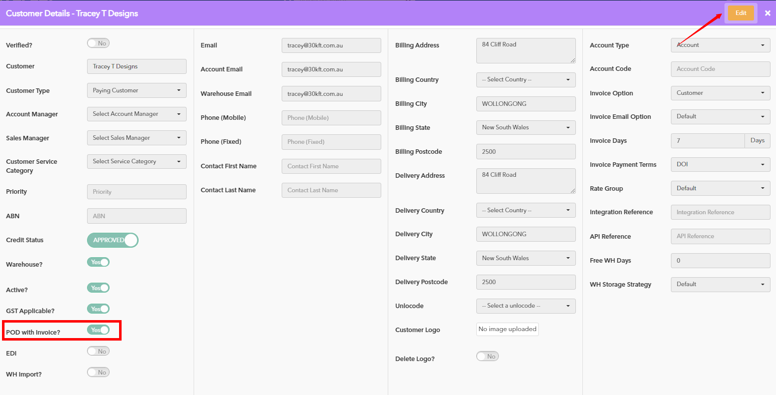Image resolution: width=776 pixels, height=395 pixels.
Task: Click the Customer Logo image box
Action: click(x=507, y=329)
